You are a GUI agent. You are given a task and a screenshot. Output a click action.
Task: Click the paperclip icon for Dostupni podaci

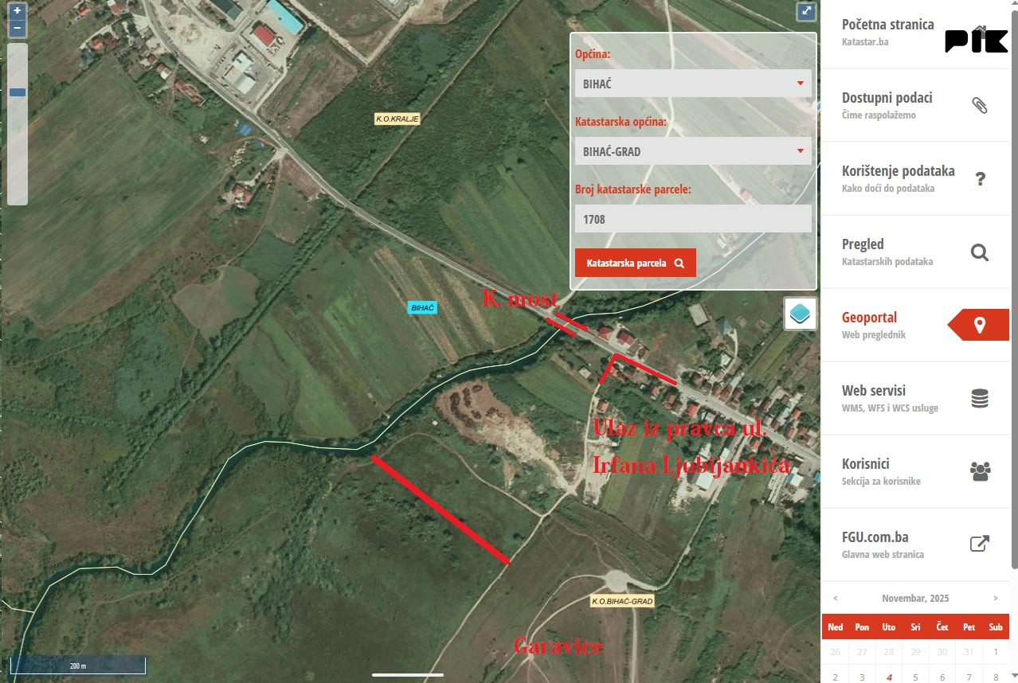pos(980,105)
